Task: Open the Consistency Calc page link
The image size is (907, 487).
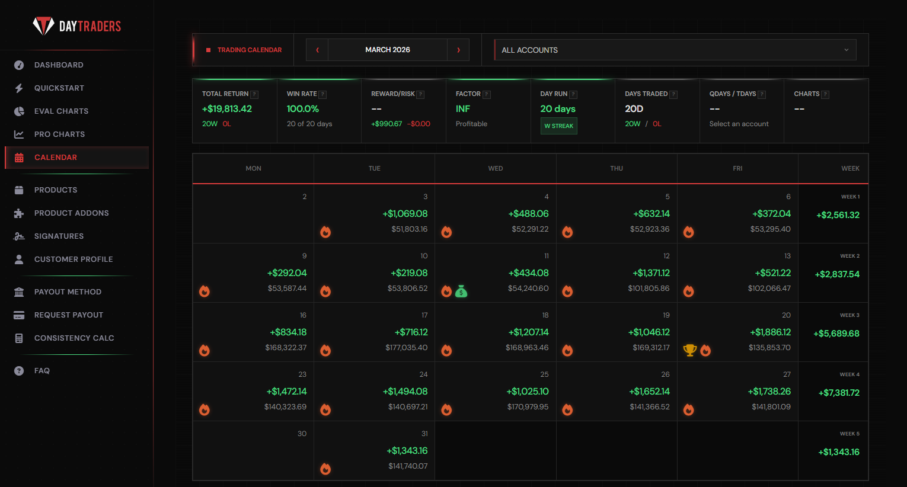Action: tap(77, 338)
